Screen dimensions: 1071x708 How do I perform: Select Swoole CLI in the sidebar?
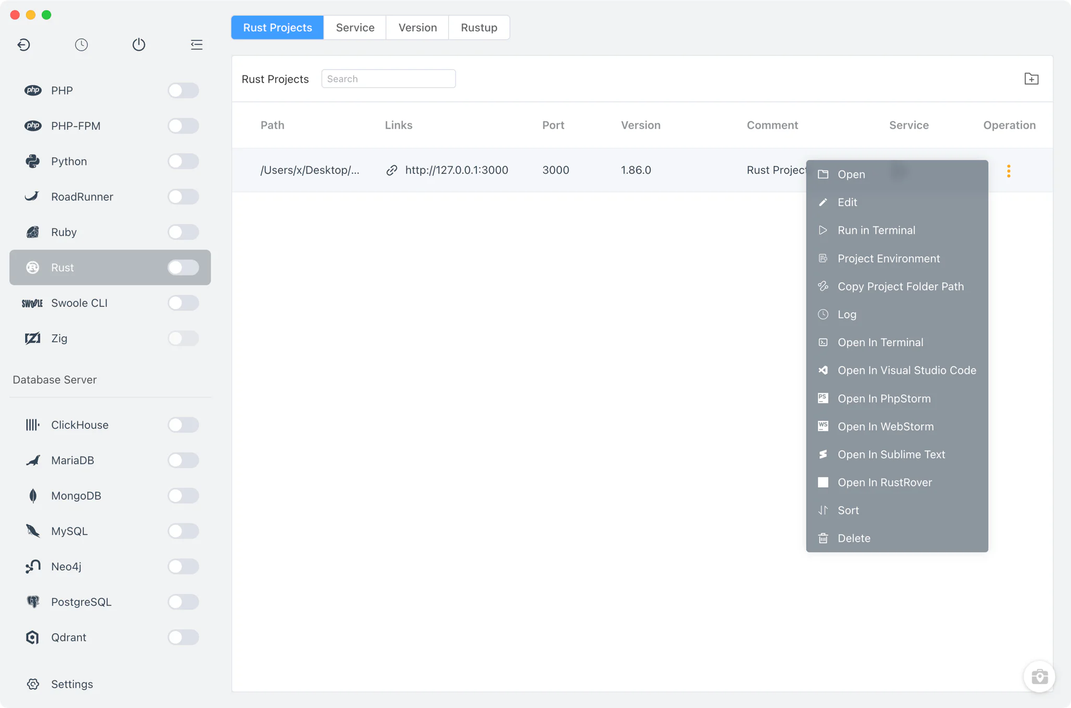point(110,303)
